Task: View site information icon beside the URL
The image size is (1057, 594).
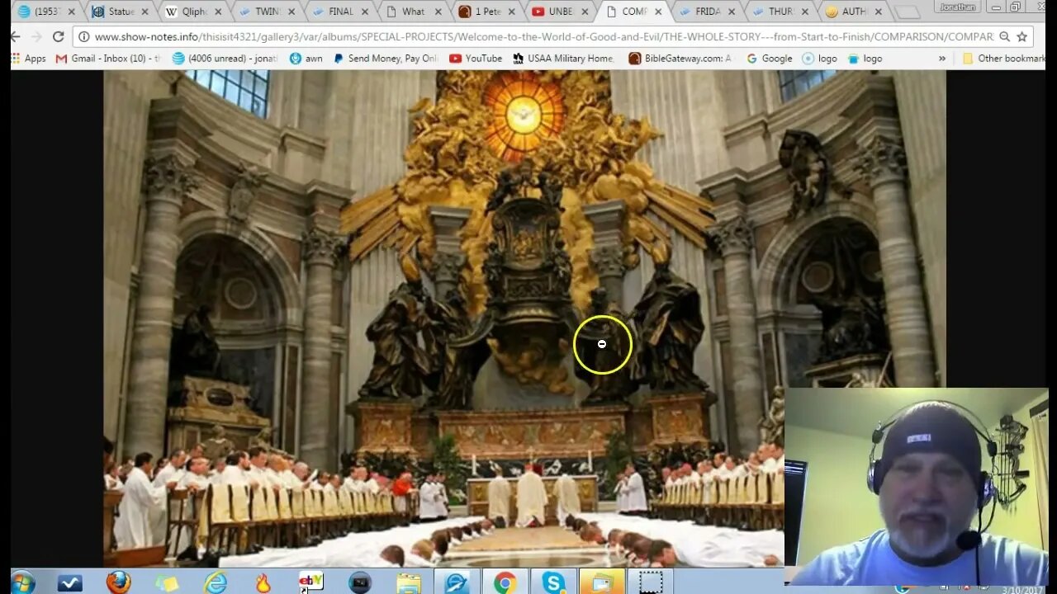Action: [83, 36]
